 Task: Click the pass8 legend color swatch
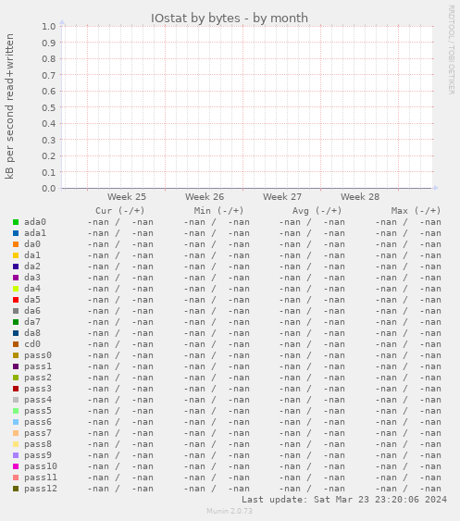click(16, 444)
